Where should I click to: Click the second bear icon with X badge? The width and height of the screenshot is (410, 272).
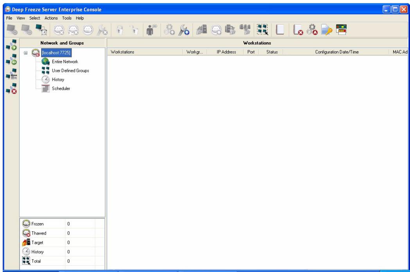pyautogui.click(x=74, y=30)
